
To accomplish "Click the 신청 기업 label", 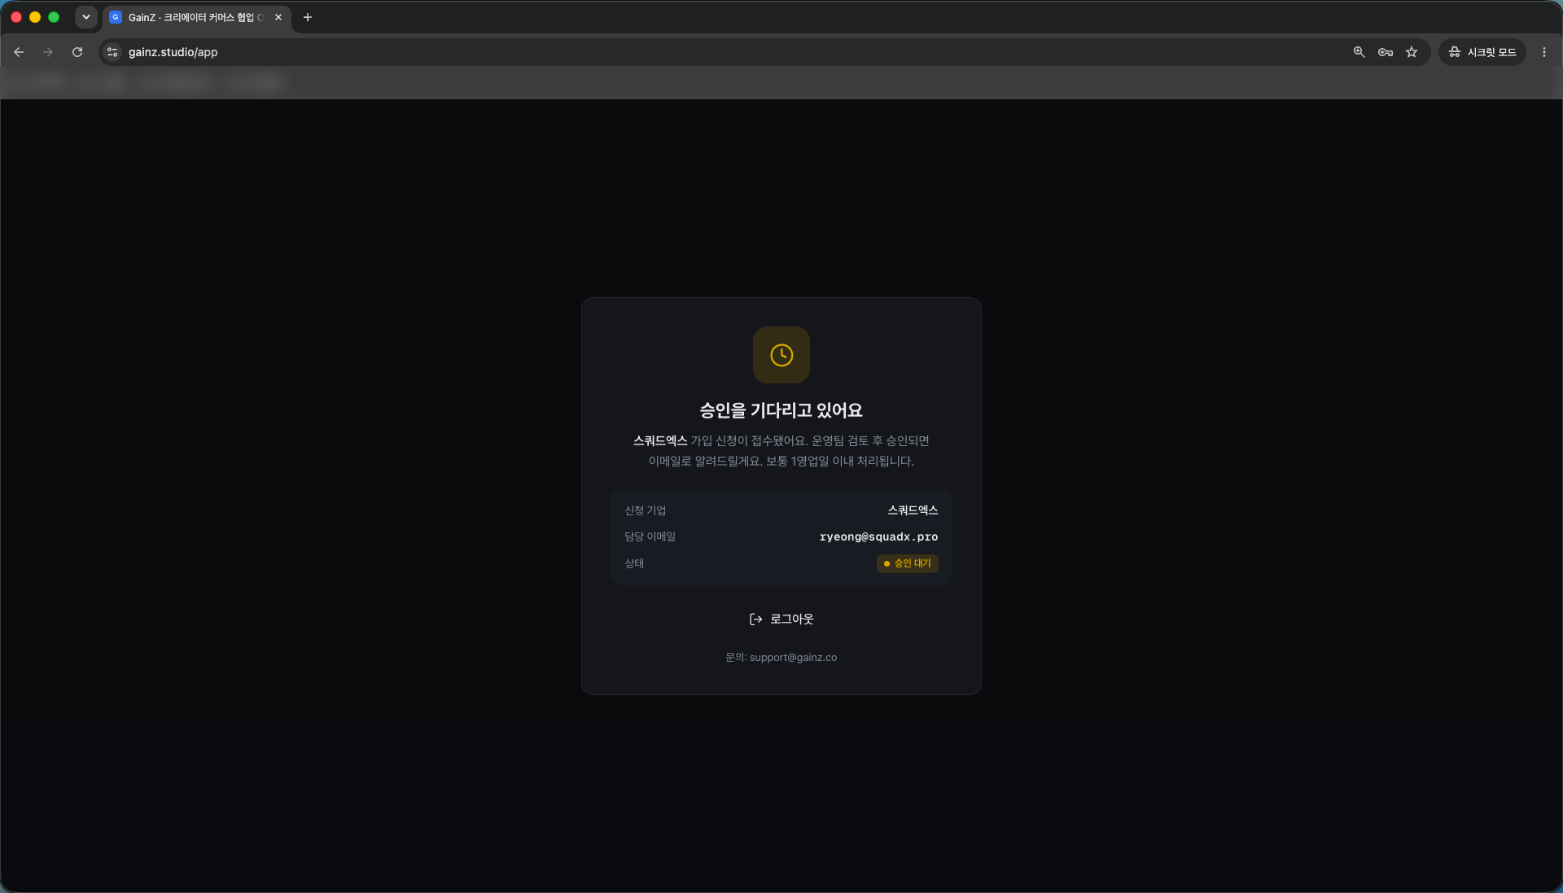I will 645,510.
